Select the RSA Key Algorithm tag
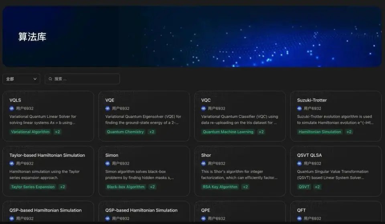385x224 pixels. click(x=220, y=187)
